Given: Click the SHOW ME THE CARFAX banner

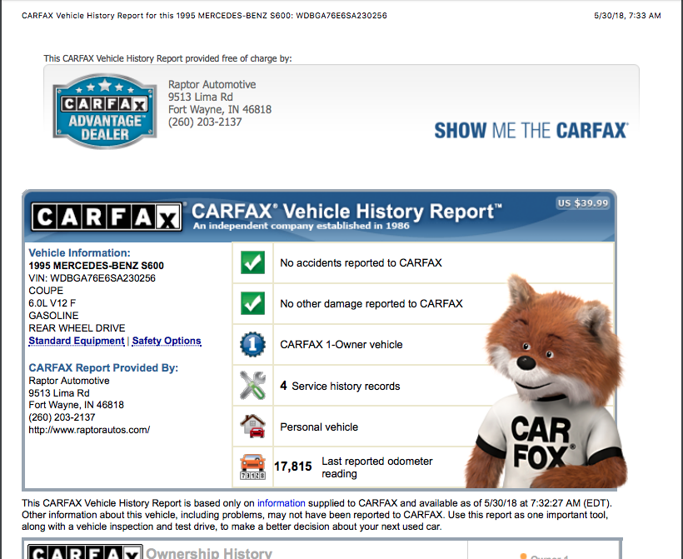Looking at the screenshot, I should [x=531, y=131].
